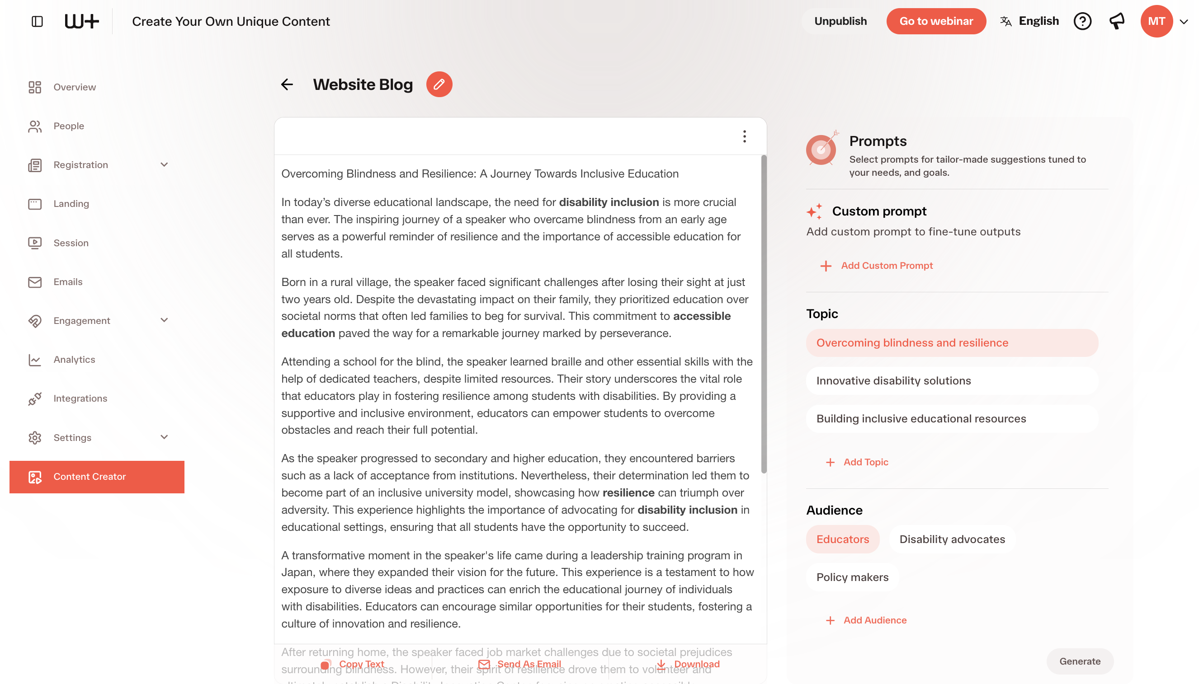This screenshot has width=1199, height=684.
Task: Open the three-dot options menu
Action: point(744,136)
